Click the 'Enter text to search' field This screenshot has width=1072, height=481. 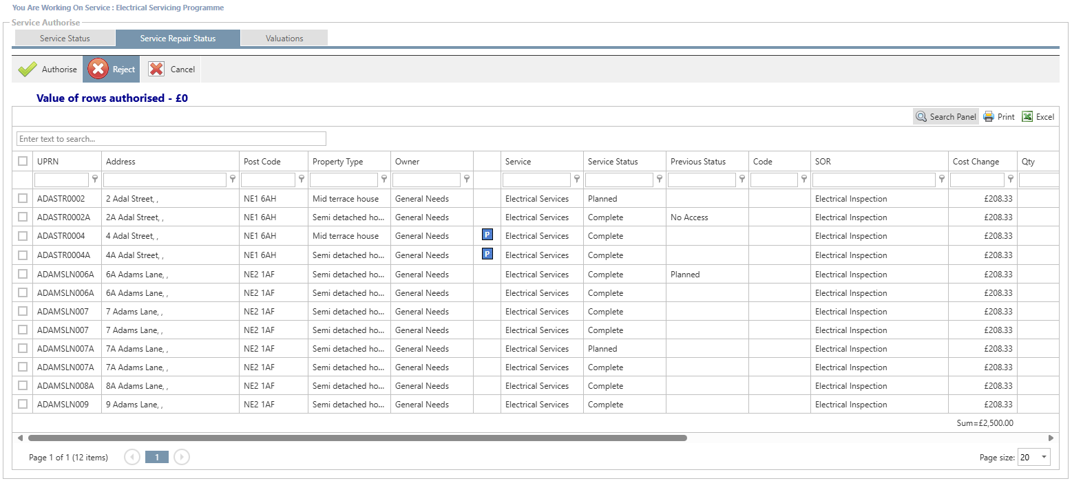pos(171,139)
